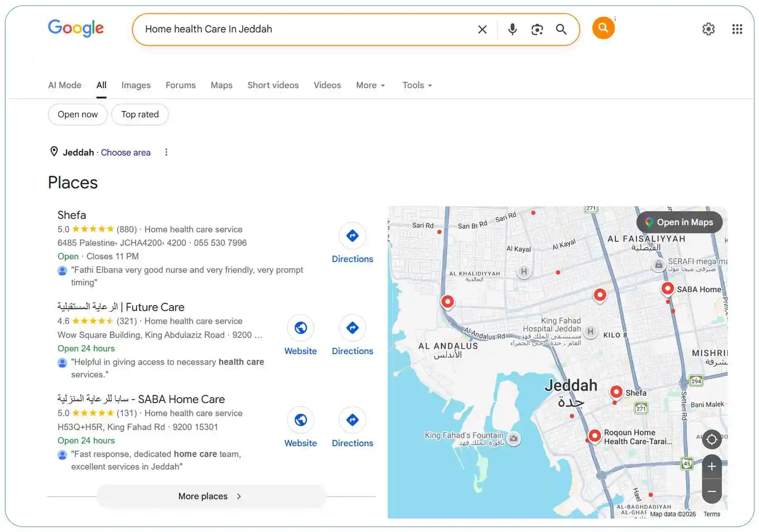Click the SABA review "Fast response, dedicated"

[x=156, y=460]
